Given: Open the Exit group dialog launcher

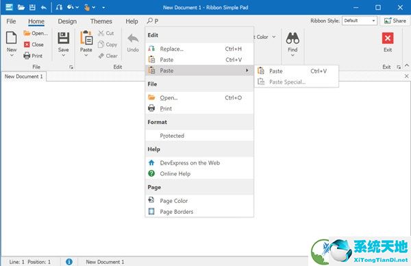Looking at the screenshot, I should pyautogui.click(x=399, y=67).
